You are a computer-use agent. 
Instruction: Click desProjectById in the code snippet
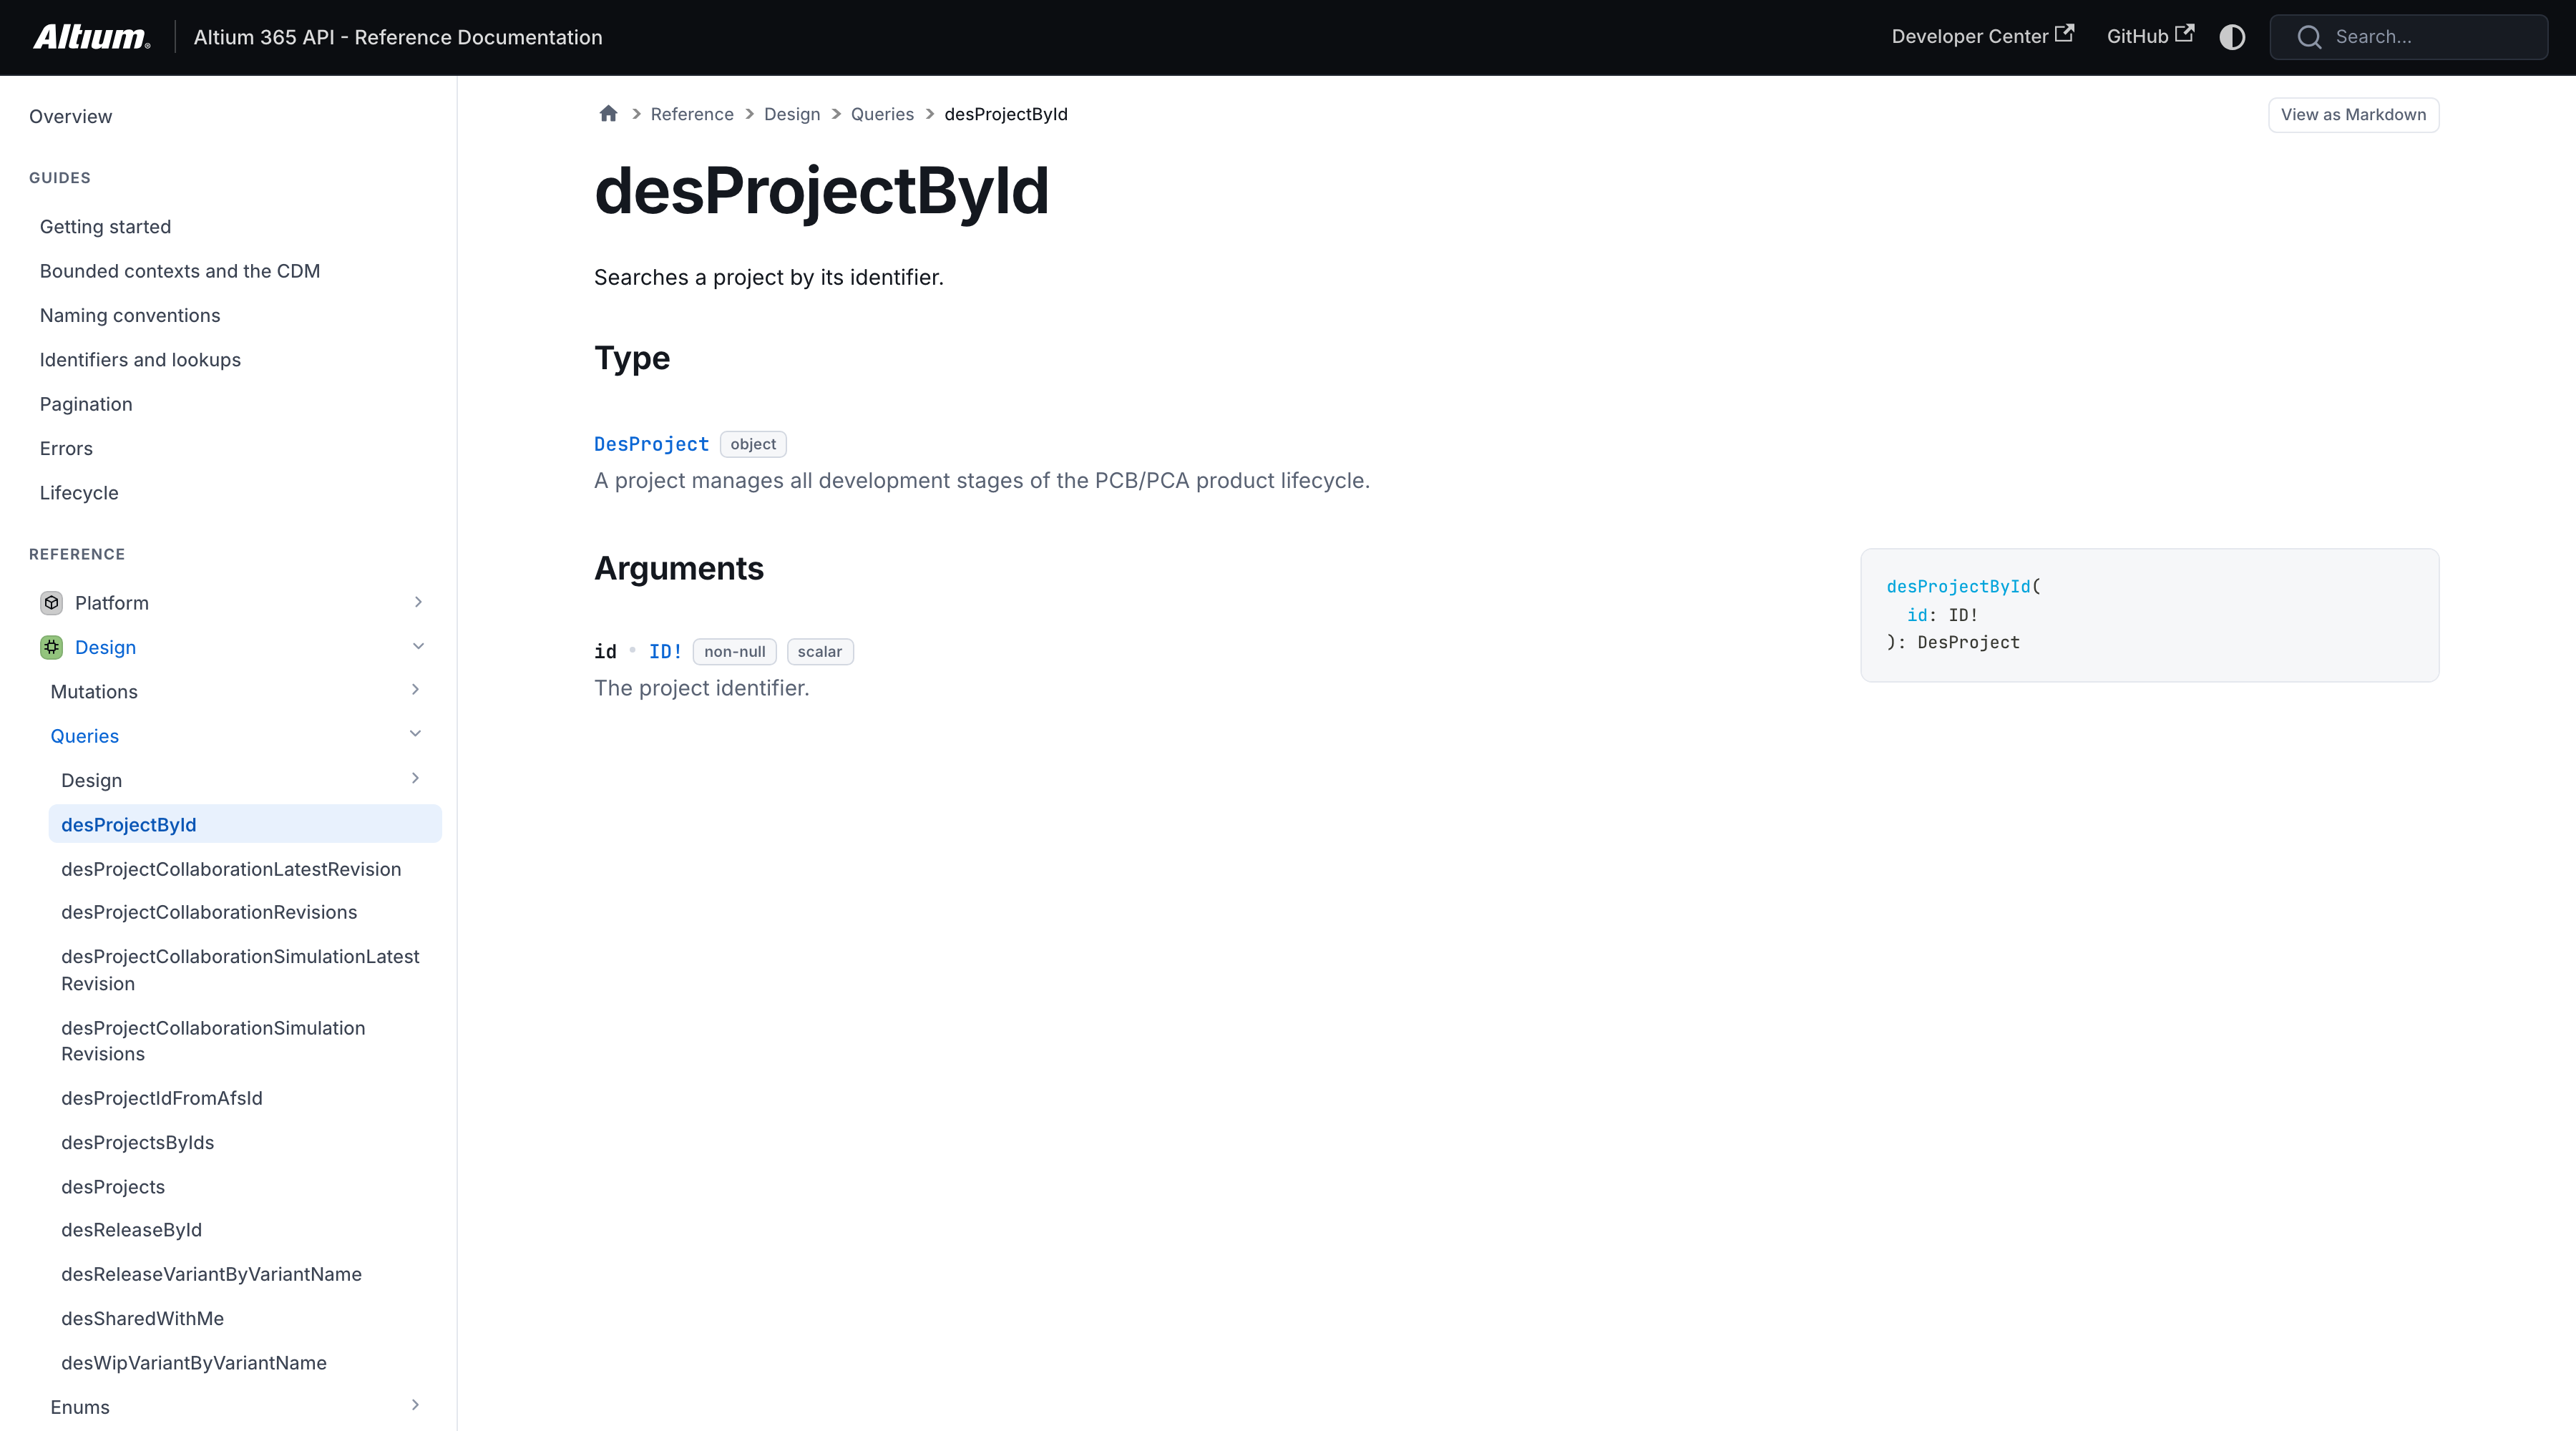coord(1958,587)
